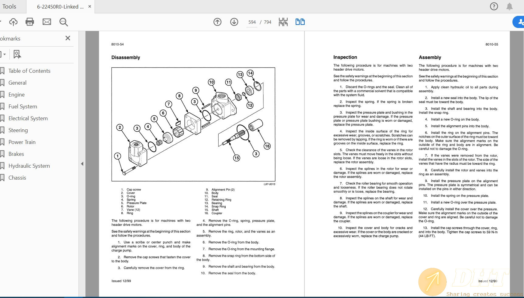
Task: Open the Electrical System bookmark
Action: tap(28, 118)
